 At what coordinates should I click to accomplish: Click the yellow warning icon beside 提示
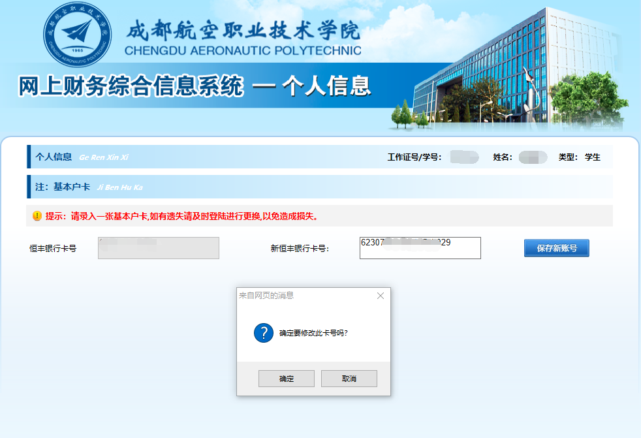click(37, 216)
